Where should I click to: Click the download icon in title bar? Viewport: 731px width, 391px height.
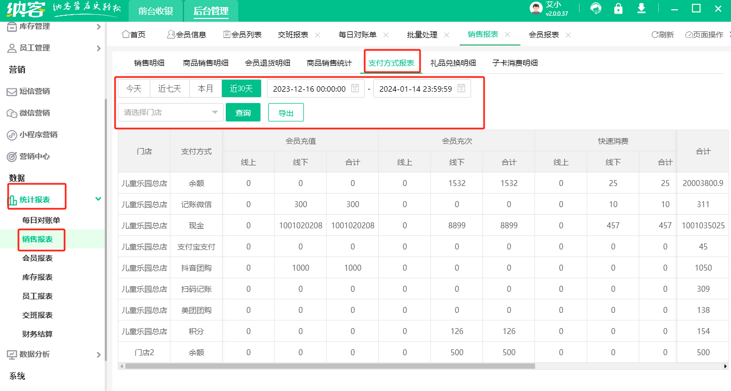(641, 9)
